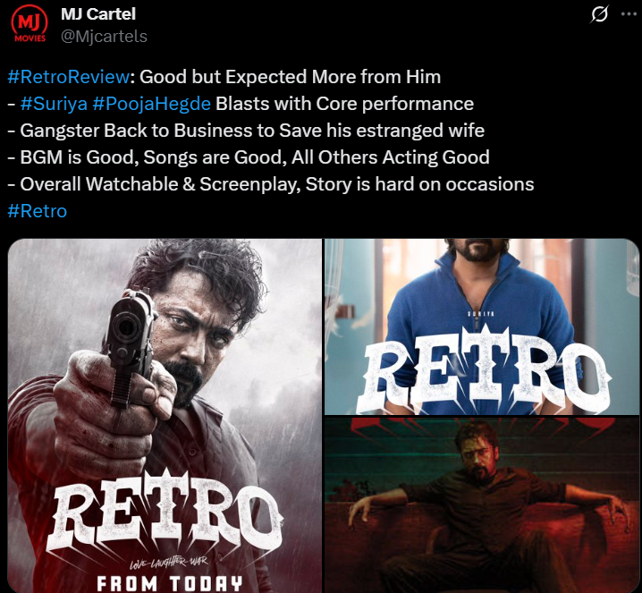642x593 pixels.
Task: Visit the @Mjcartels handle link
Action: [104, 37]
